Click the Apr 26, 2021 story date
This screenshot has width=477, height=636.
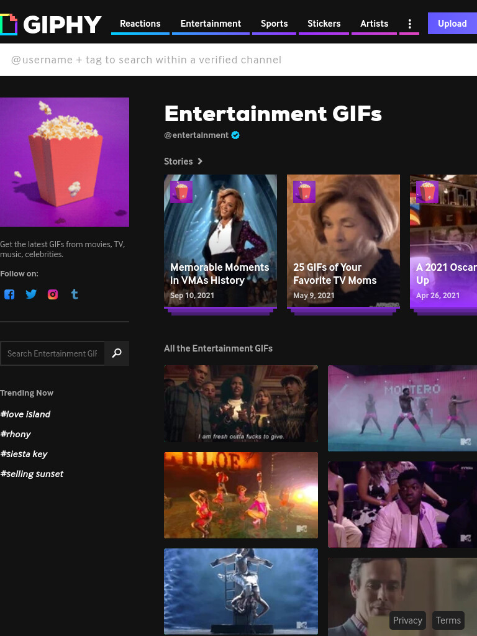[438, 295]
